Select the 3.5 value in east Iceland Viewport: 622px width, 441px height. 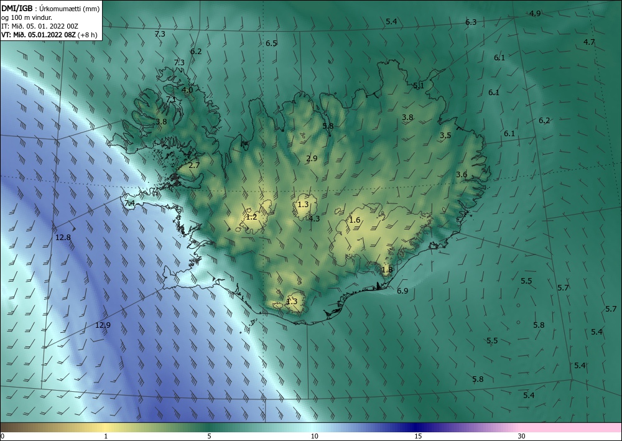(445, 135)
